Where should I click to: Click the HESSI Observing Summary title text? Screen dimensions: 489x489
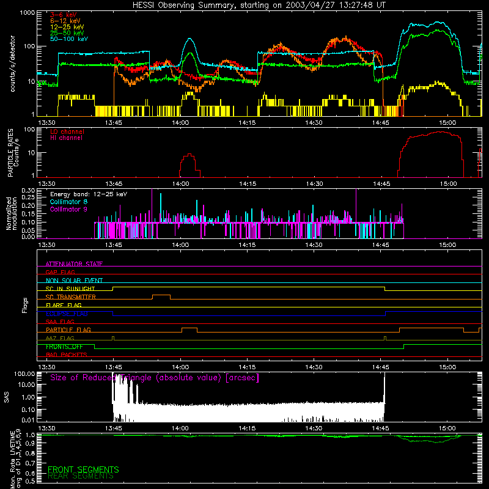tap(259, 6)
